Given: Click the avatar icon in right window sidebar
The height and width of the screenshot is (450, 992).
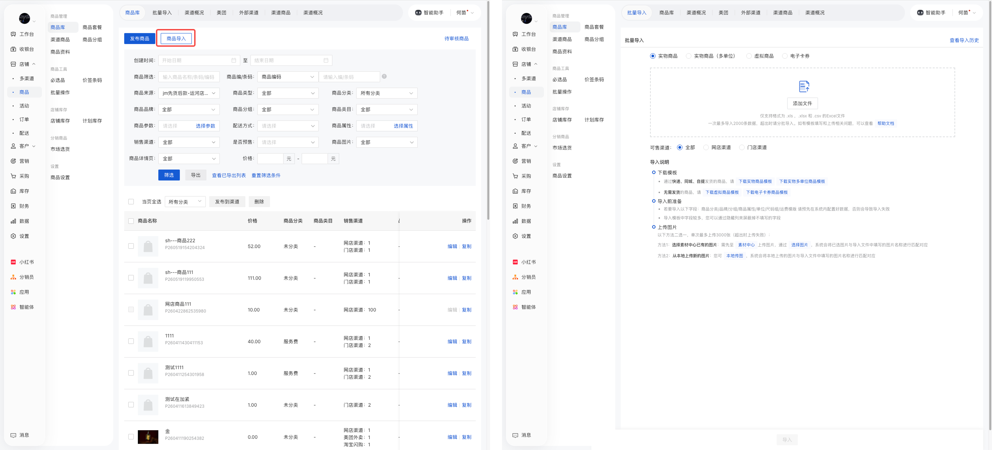Looking at the screenshot, I should (526, 18).
